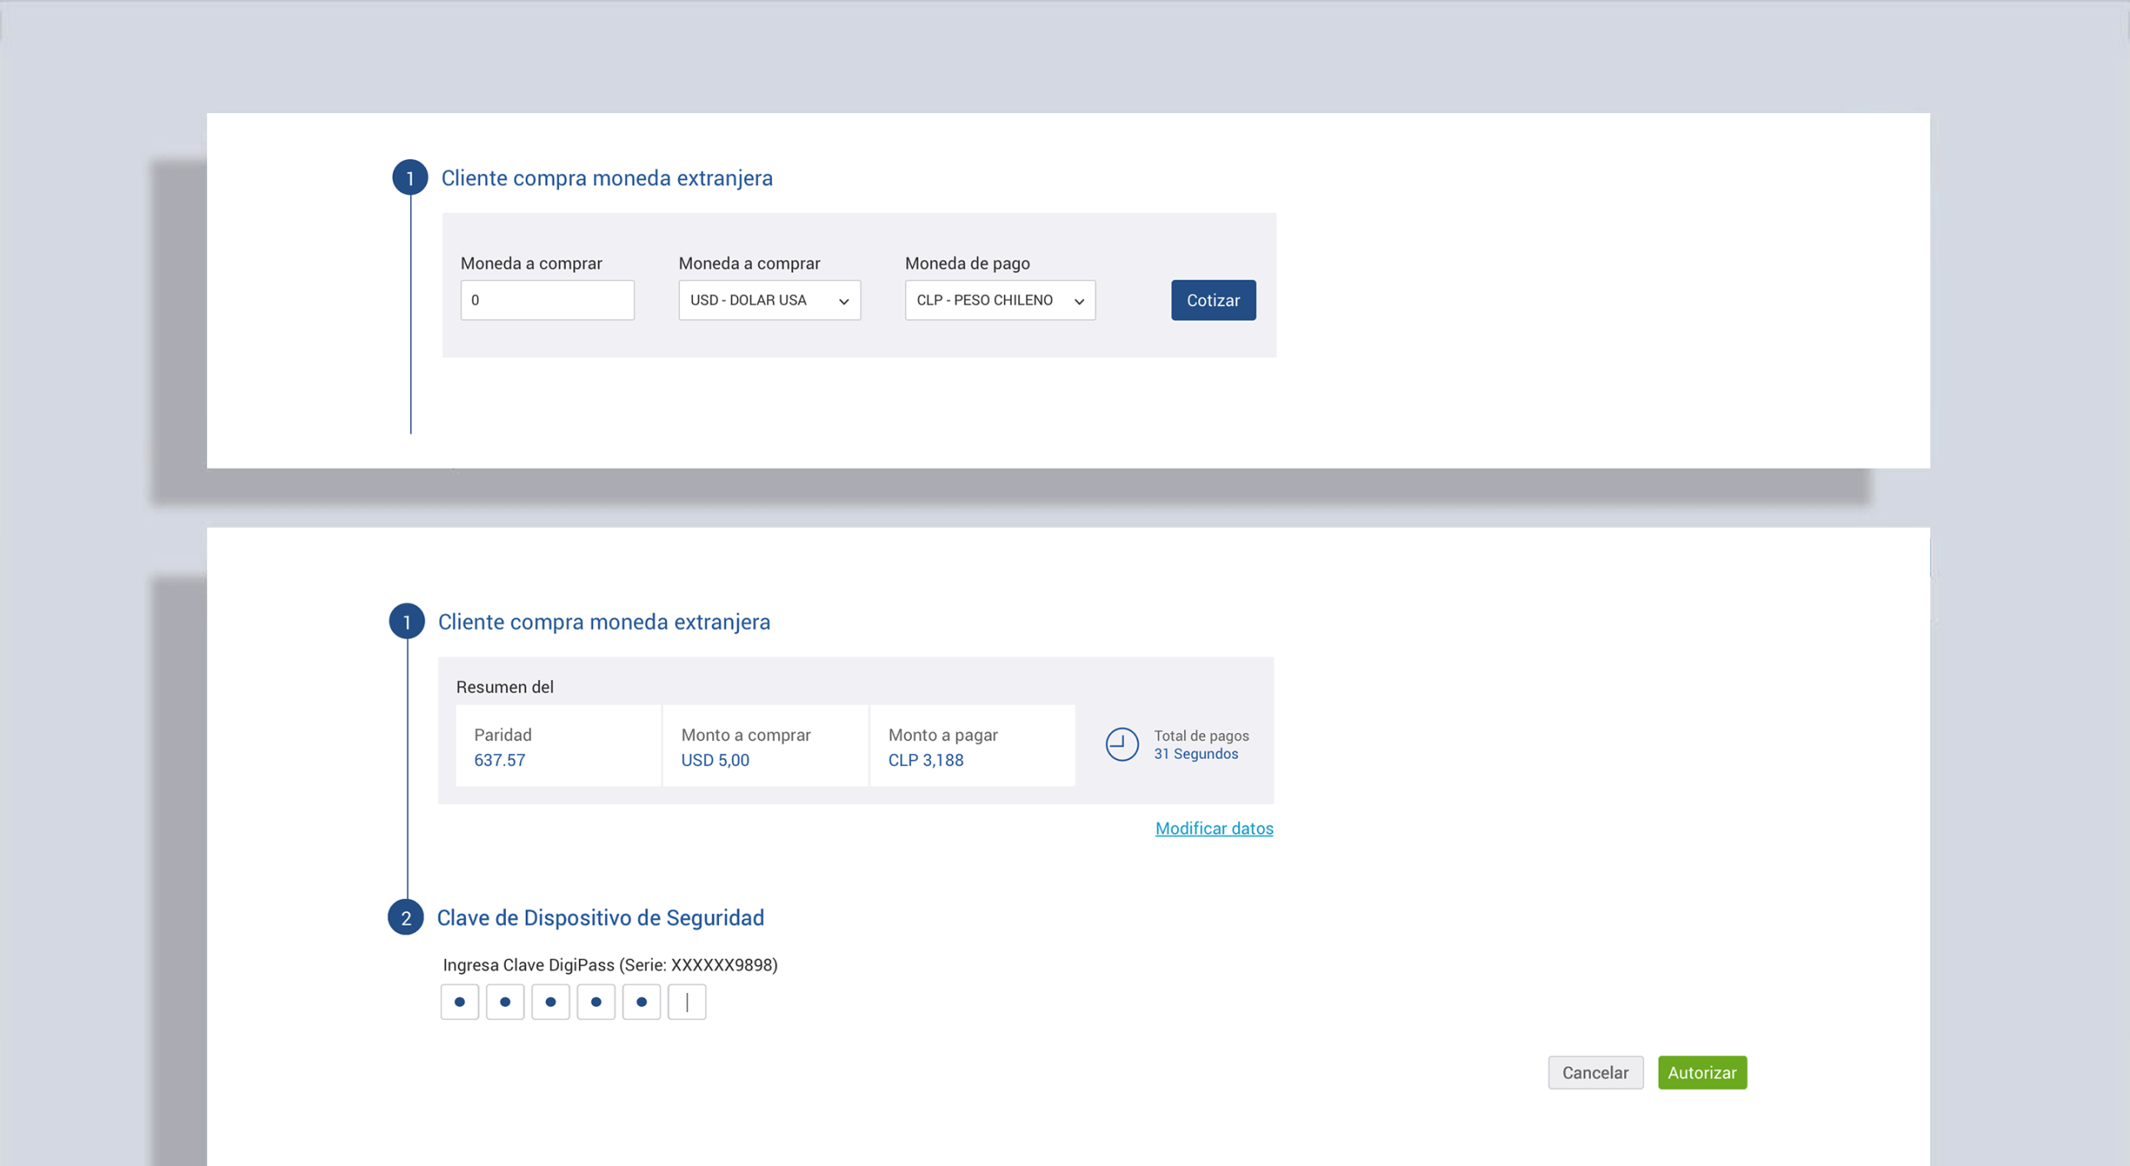Focus the amount field showing 0

[547, 300]
